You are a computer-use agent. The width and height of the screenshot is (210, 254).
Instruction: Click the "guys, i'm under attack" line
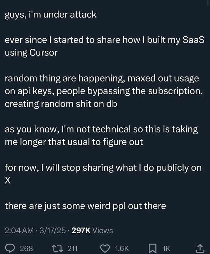click(x=51, y=14)
